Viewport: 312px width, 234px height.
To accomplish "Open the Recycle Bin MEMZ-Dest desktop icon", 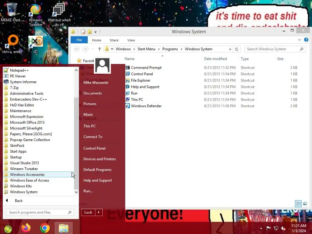I will click(12, 12).
